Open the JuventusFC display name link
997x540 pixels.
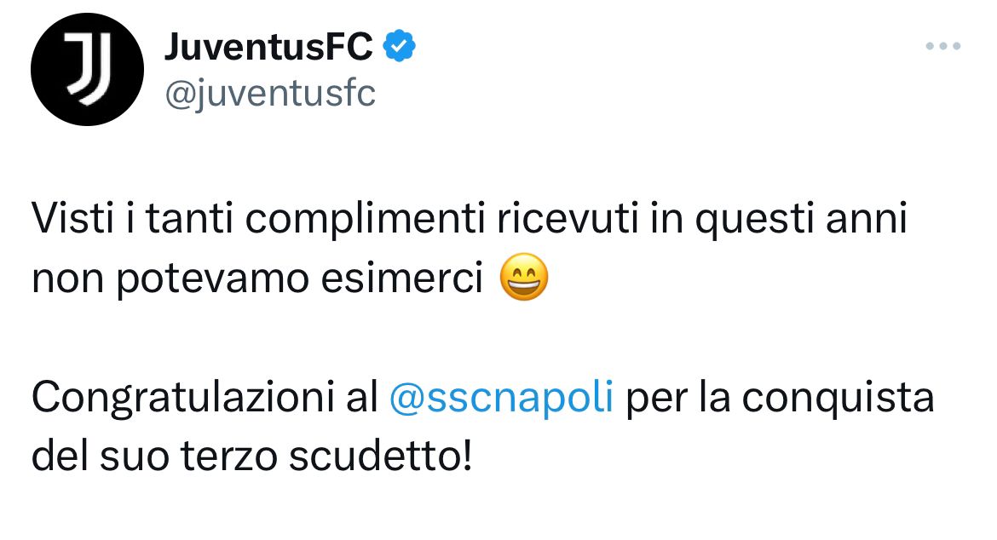(x=268, y=47)
